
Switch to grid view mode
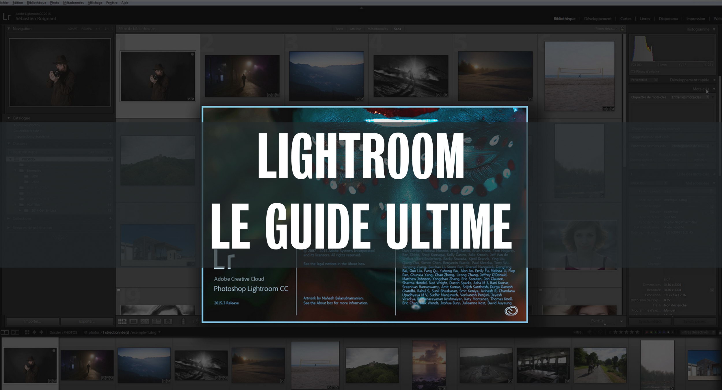(122, 321)
